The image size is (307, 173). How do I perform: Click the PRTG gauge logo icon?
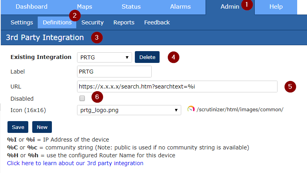(x=191, y=109)
